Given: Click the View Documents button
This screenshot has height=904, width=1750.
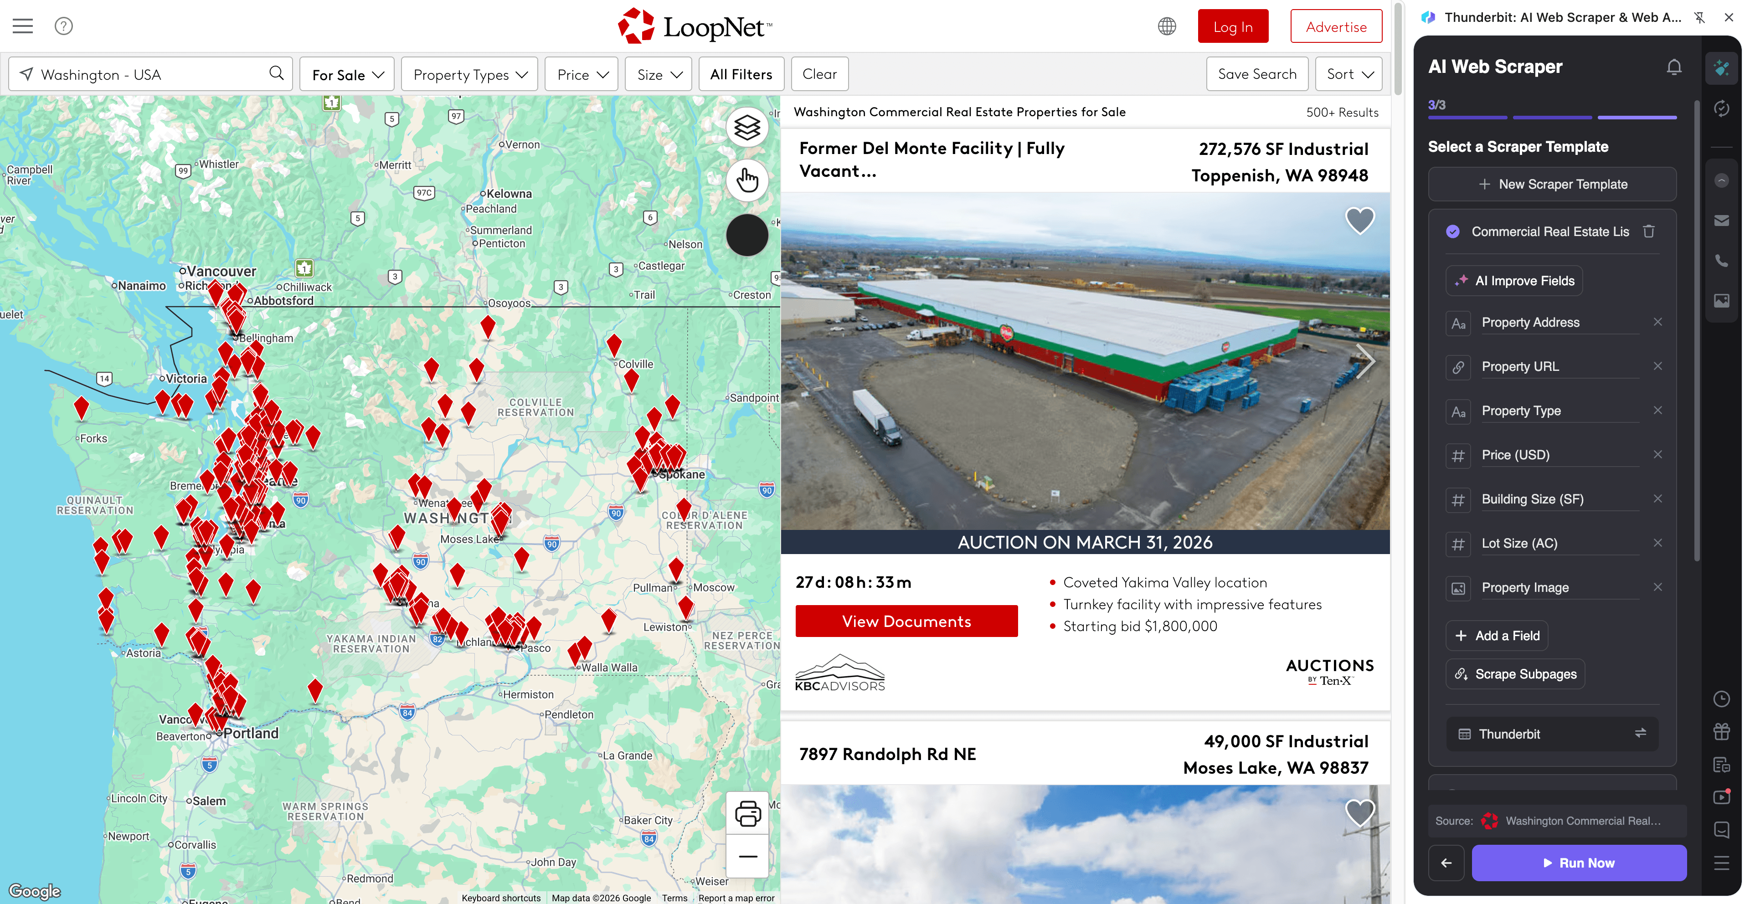Looking at the screenshot, I should point(906,621).
